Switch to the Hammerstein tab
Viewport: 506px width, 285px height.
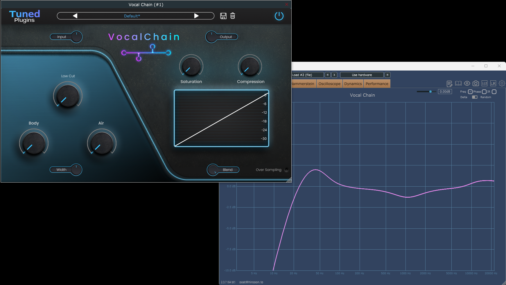pyautogui.click(x=304, y=84)
